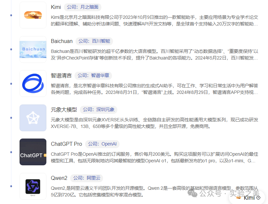This screenshot has height=204, width=268.
Task: Click the timeline dot beside Qwen2 entry
Action: click(x=11, y=186)
